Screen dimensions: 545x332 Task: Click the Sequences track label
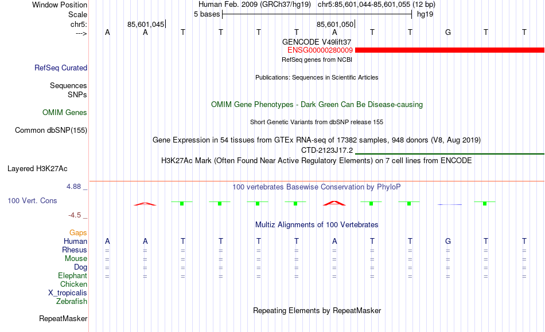coord(68,86)
